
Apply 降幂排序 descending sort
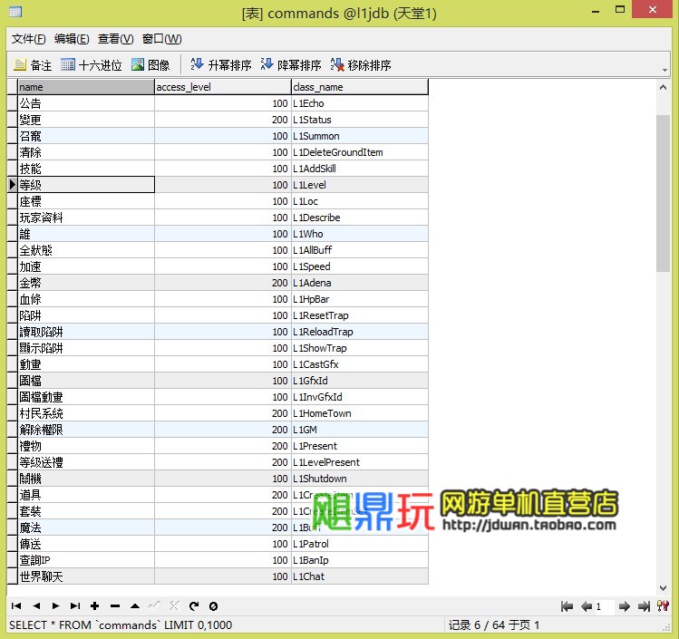pos(291,65)
